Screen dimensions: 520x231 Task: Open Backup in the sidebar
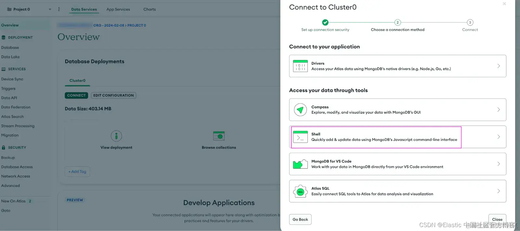click(x=8, y=158)
